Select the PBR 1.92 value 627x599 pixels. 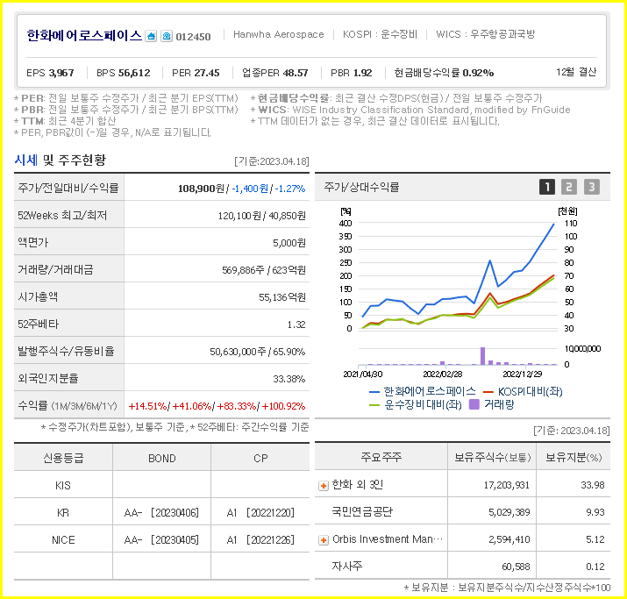point(351,73)
